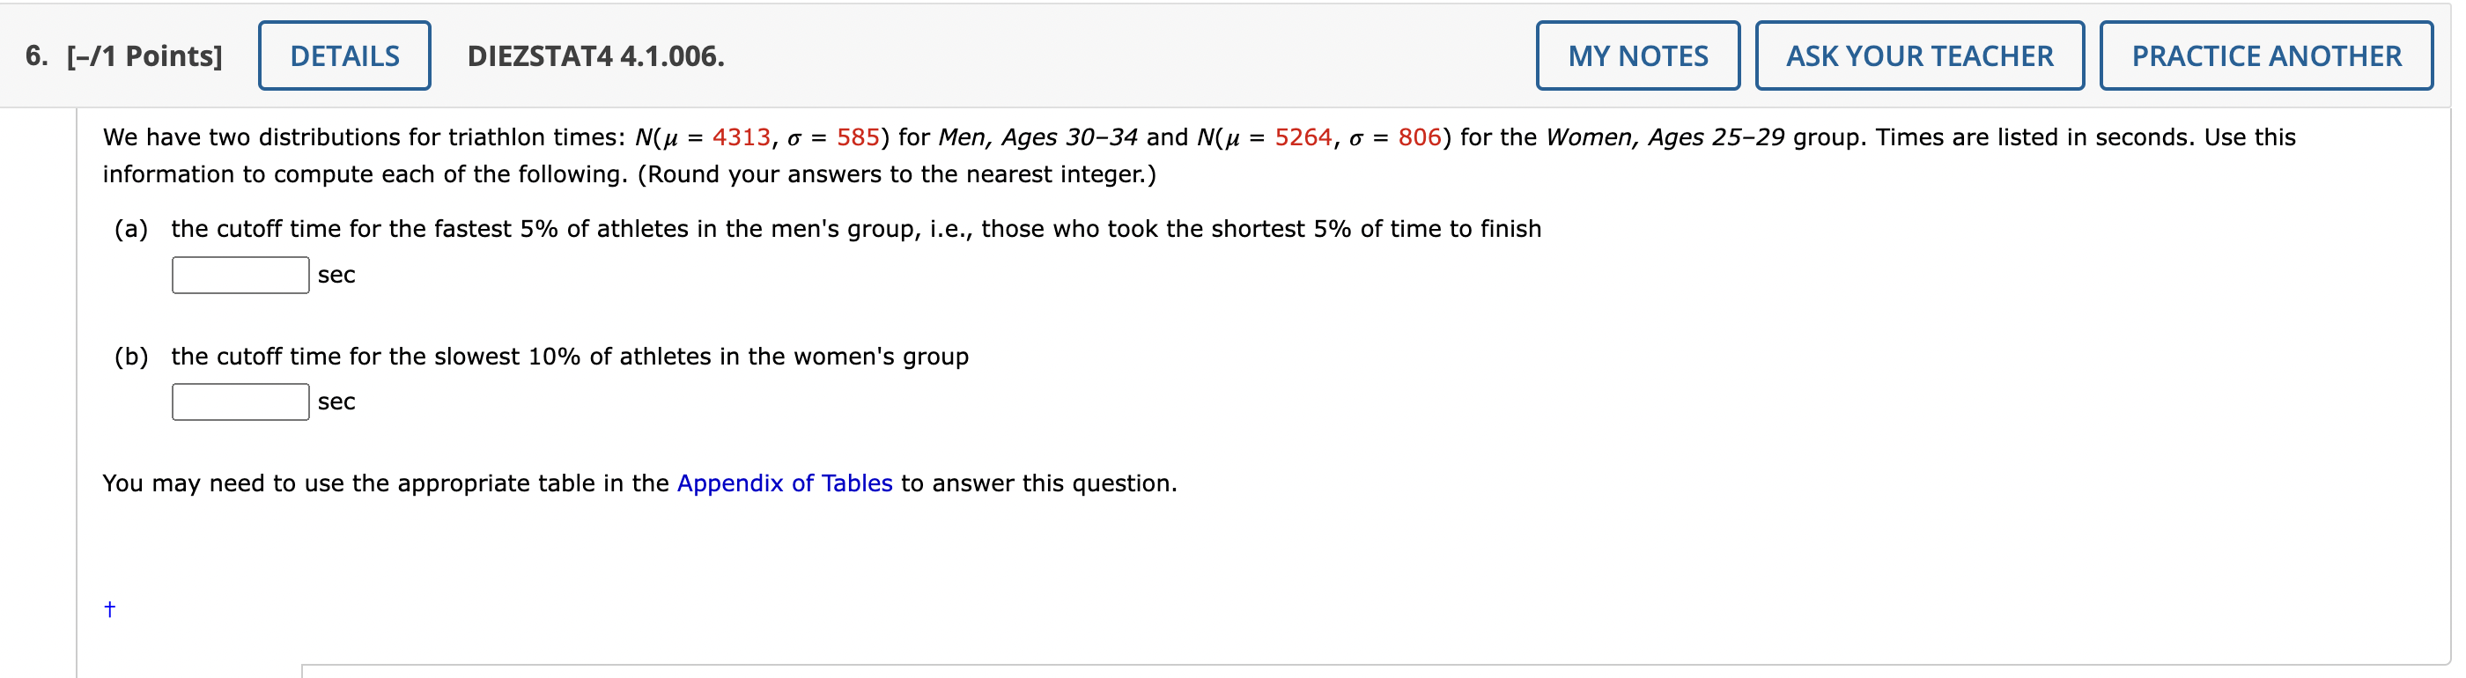Click the blue dagger footnote symbol
Viewport: 2466px width, 678px height.
pyautogui.click(x=108, y=609)
